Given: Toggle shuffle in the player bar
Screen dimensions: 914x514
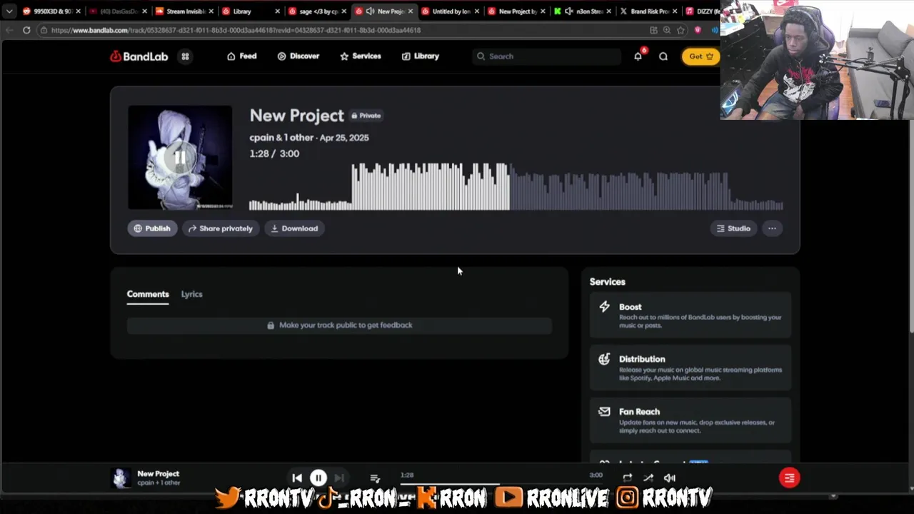Looking at the screenshot, I should (x=648, y=478).
